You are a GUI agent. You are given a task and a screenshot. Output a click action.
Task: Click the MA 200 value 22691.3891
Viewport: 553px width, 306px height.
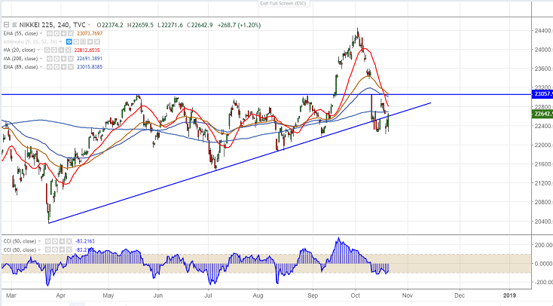click(90, 59)
